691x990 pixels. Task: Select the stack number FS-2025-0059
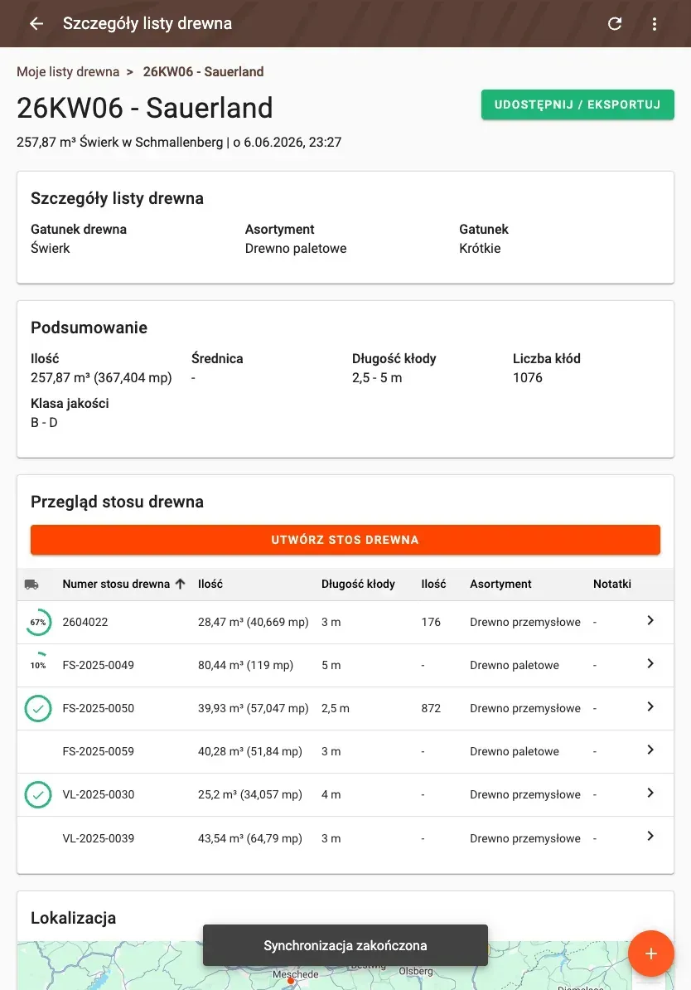point(99,751)
